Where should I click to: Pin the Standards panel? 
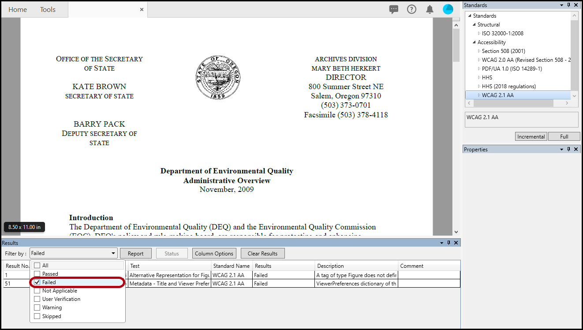click(569, 5)
